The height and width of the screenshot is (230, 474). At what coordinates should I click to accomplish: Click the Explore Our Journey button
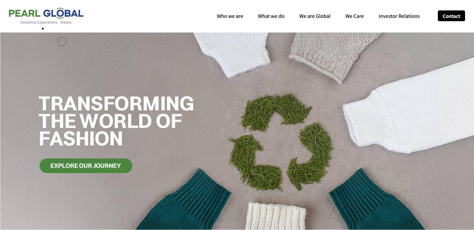pos(86,166)
